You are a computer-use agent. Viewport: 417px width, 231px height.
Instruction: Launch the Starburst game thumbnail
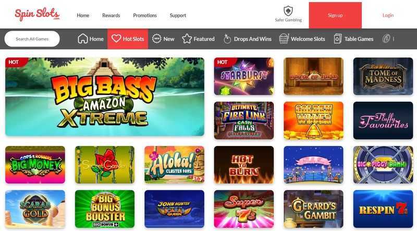point(244,76)
